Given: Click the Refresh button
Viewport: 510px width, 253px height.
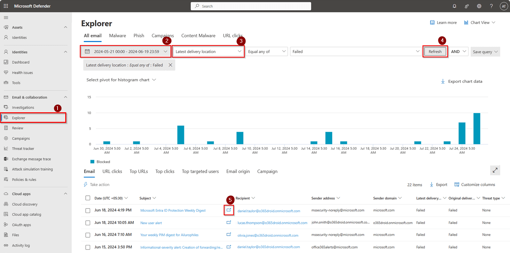Looking at the screenshot, I should pyautogui.click(x=435, y=51).
